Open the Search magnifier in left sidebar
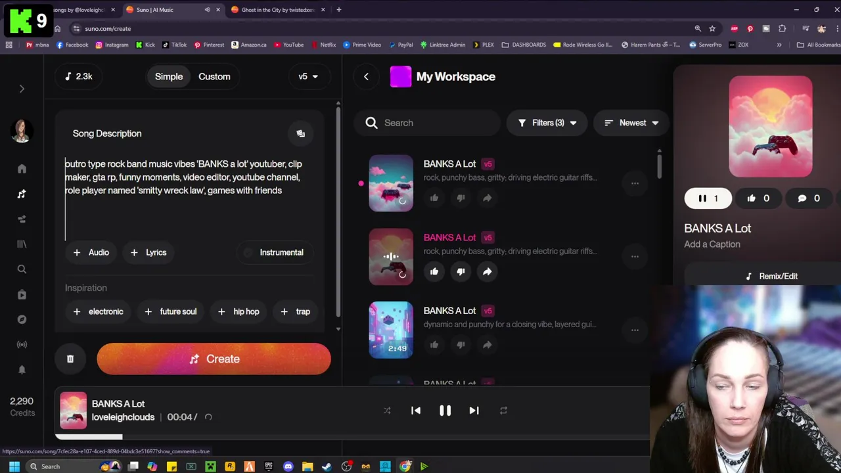The image size is (841, 473). (x=22, y=269)
